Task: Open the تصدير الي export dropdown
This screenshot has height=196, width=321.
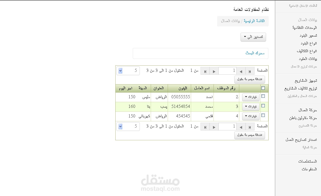Action: click(x=253, y=37)
